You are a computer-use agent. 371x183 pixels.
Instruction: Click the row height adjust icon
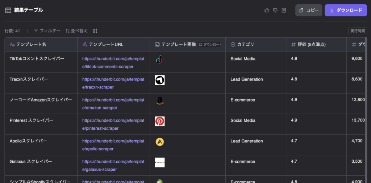point(95,31)
